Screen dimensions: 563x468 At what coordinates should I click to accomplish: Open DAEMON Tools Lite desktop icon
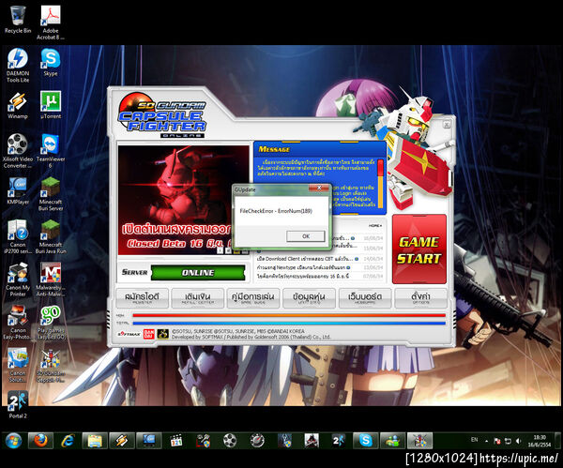click(x=18, y=66)
